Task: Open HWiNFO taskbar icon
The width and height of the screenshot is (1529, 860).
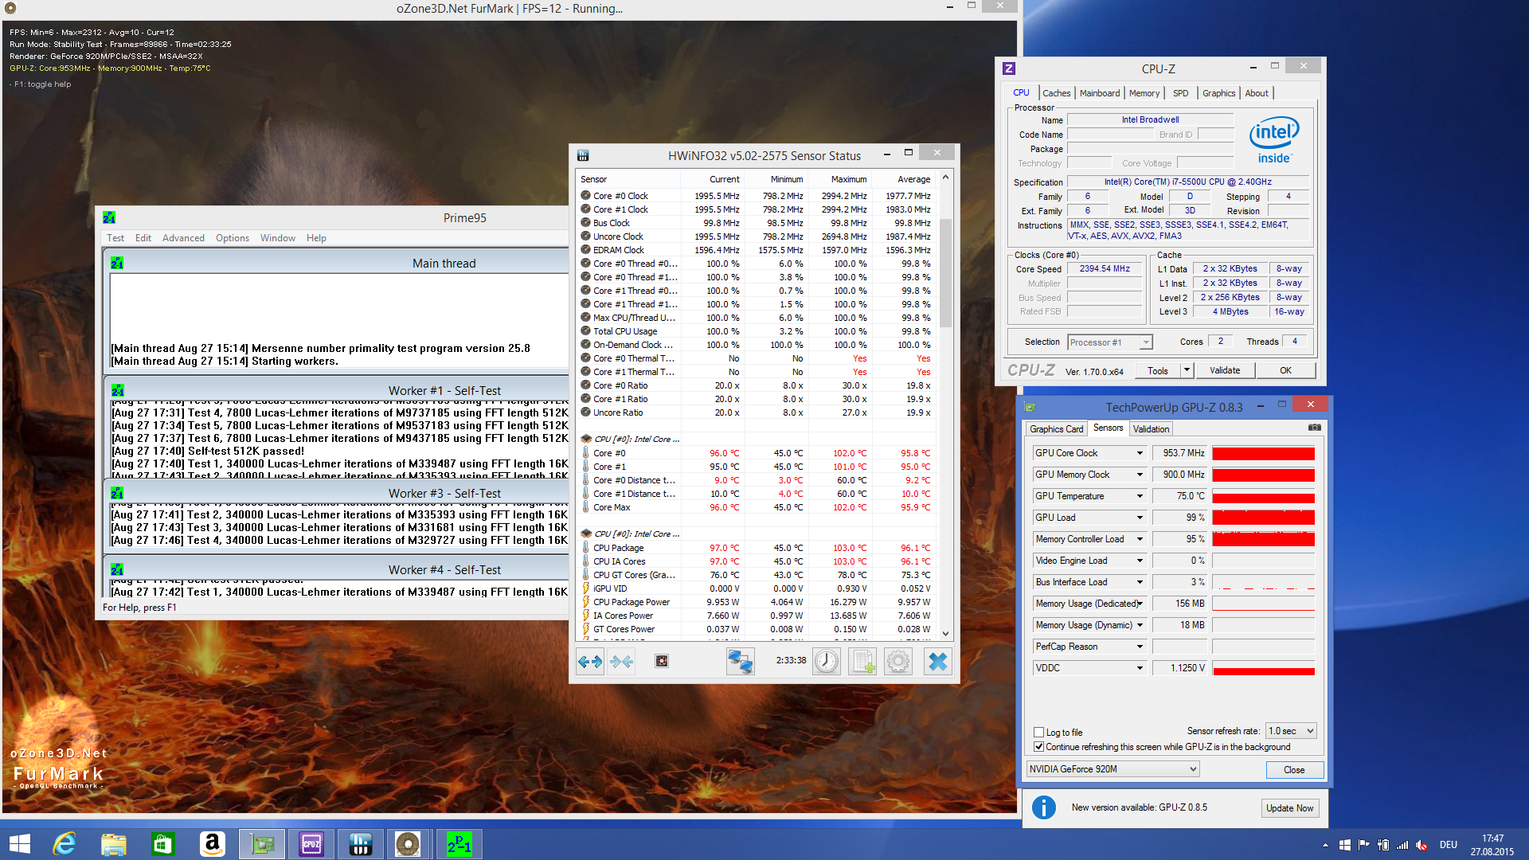Action: 360,844
